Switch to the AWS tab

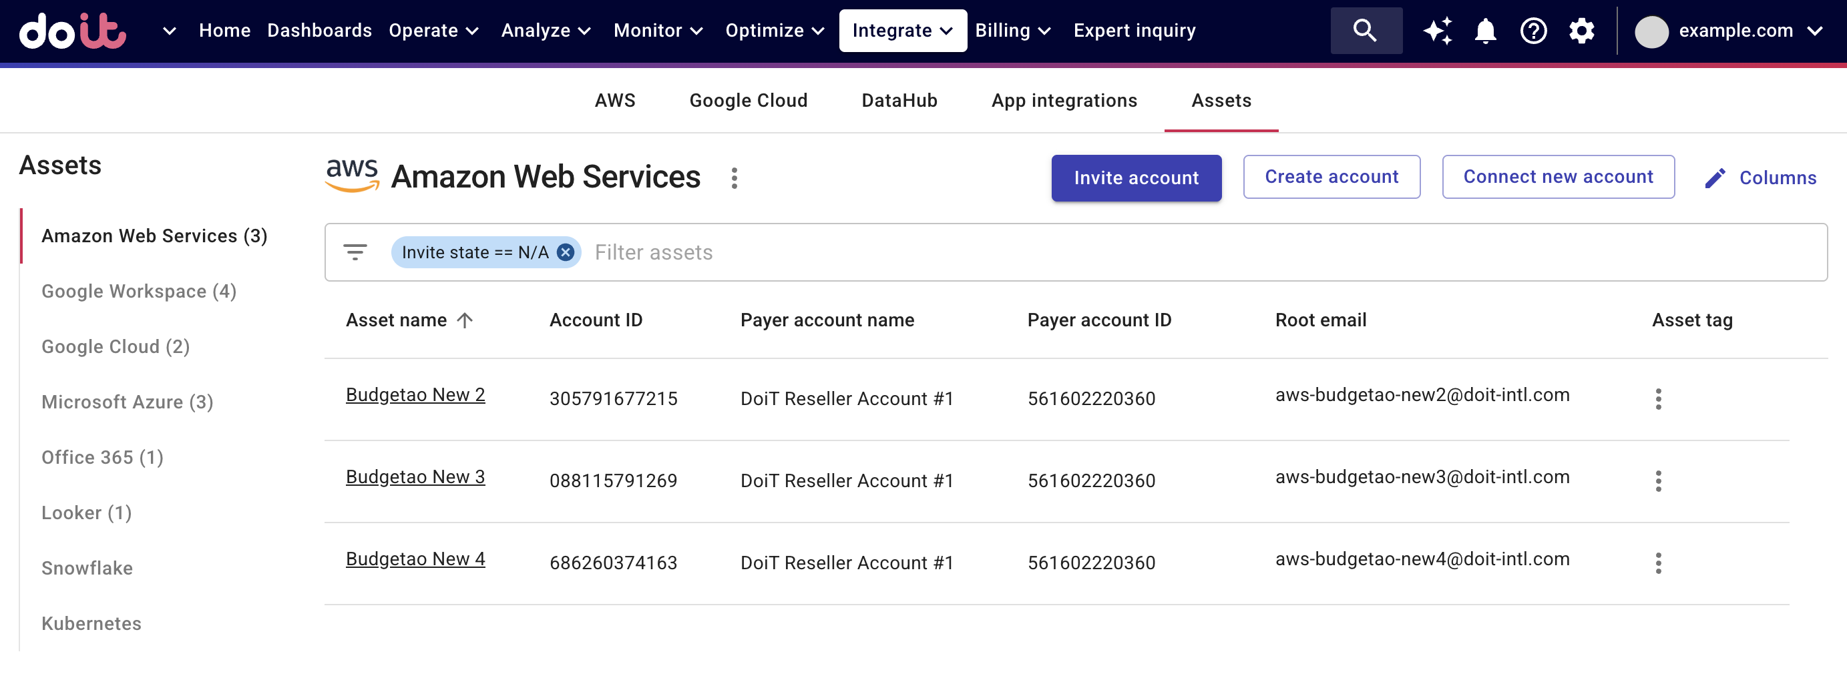[x=614, y=100]
